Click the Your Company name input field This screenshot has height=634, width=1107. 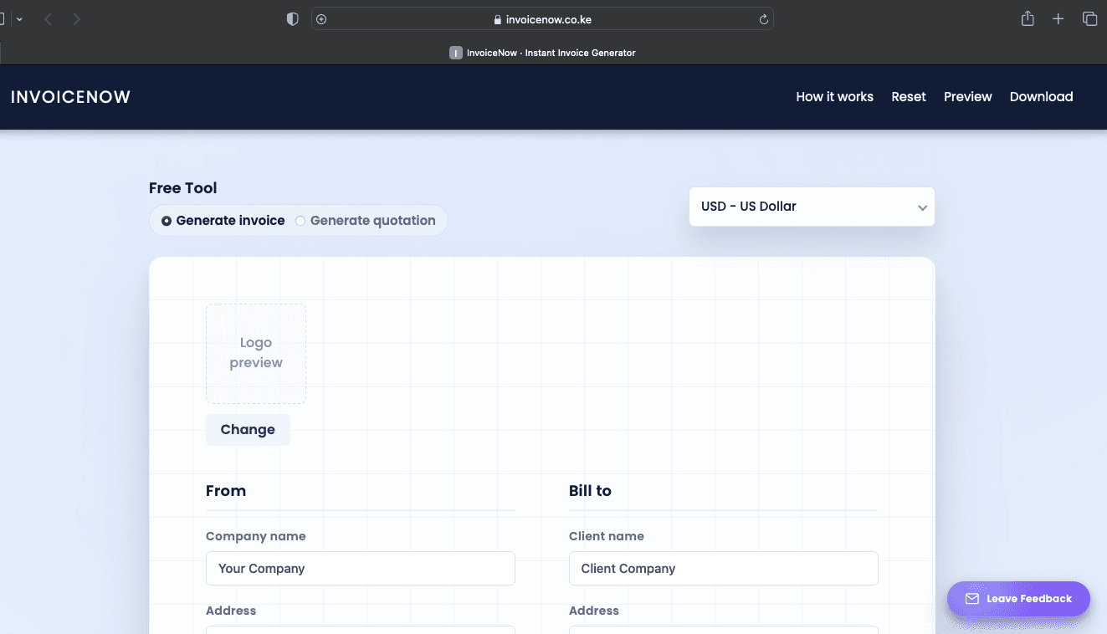coord(360,568)
